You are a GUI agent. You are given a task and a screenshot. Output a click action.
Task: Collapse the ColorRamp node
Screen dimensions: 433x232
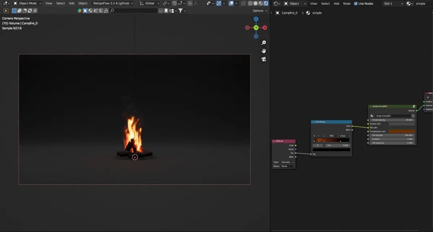tap(313, 122)
